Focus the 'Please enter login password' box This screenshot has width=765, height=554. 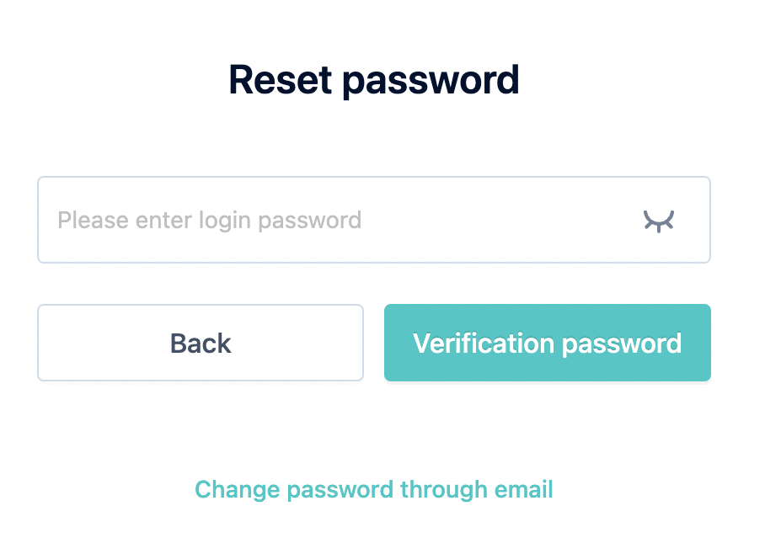tap(374, 220)
